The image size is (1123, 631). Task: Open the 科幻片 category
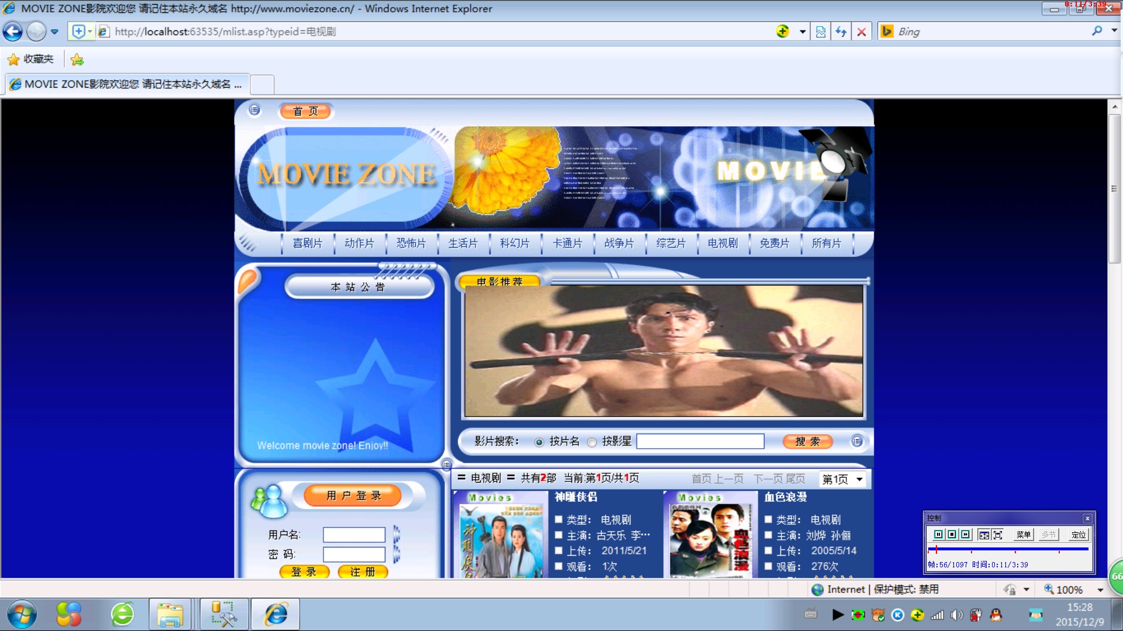click(515, 243)
